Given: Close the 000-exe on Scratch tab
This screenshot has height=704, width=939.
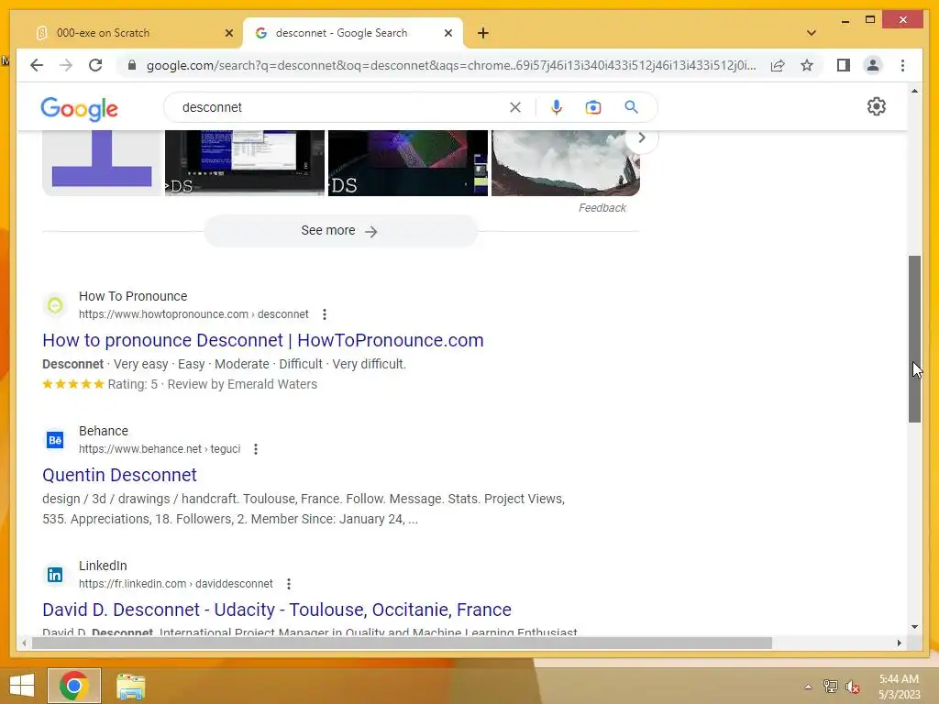Looking at the screenshot, I should 228,33.
